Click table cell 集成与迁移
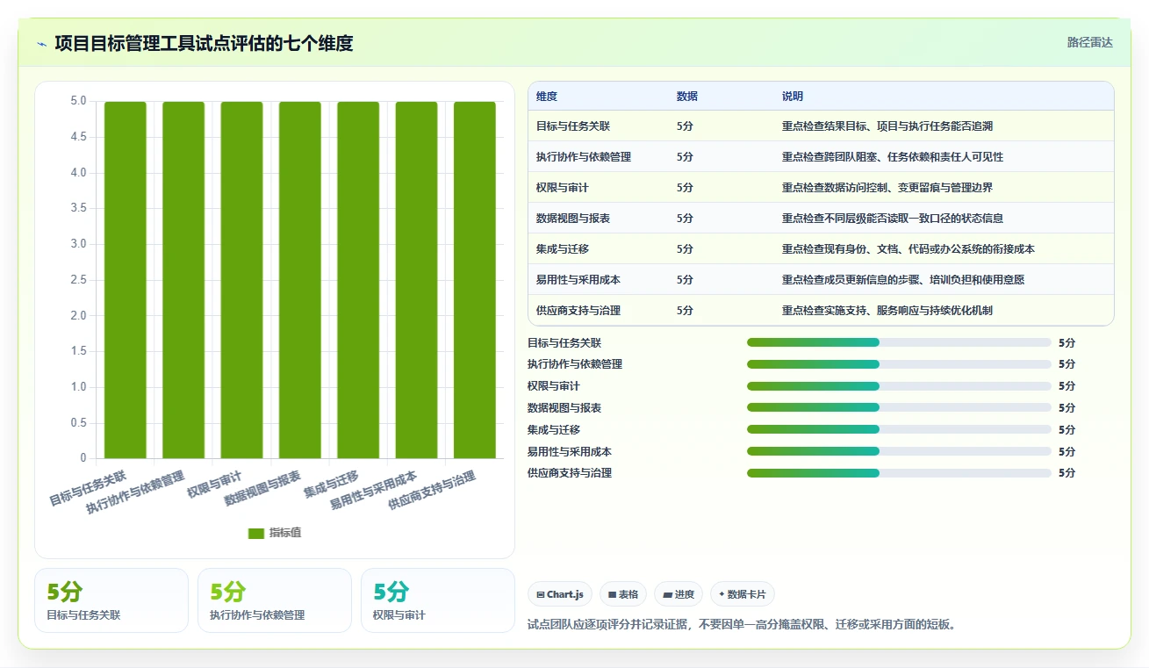 click(563, 249)
